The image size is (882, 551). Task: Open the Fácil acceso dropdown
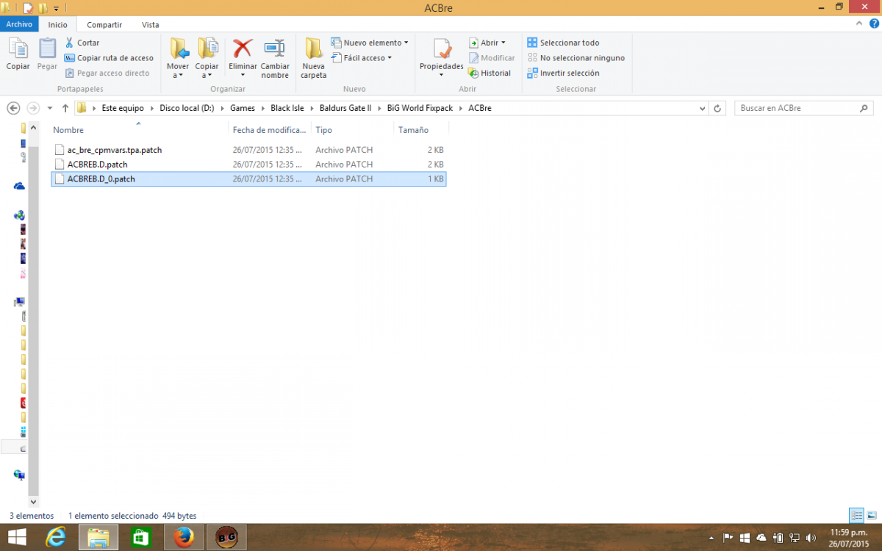[x=361, y=58]
